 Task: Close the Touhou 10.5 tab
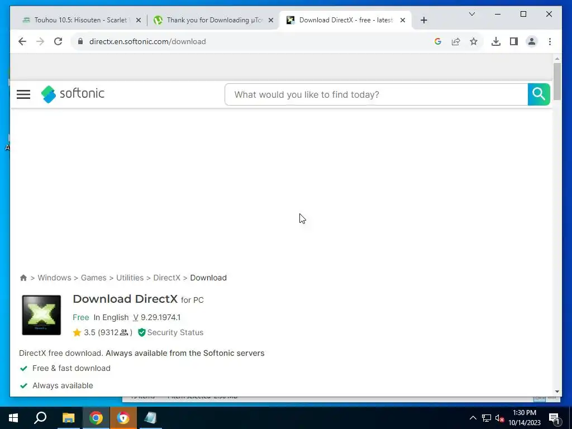(139, 21)
